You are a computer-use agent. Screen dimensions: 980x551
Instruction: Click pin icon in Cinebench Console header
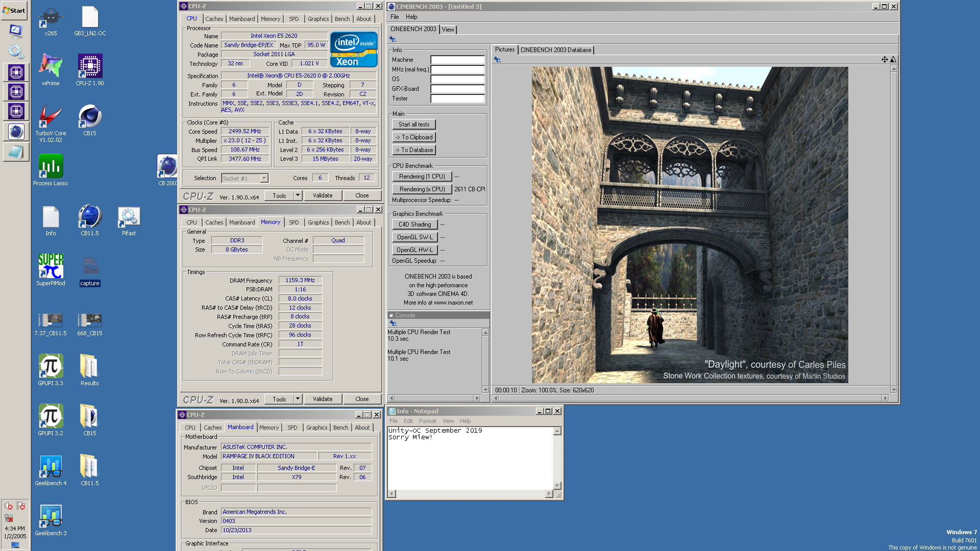point(393,323)
